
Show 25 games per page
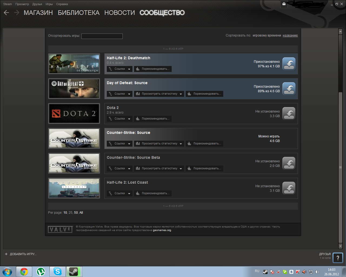click(71, 213)
